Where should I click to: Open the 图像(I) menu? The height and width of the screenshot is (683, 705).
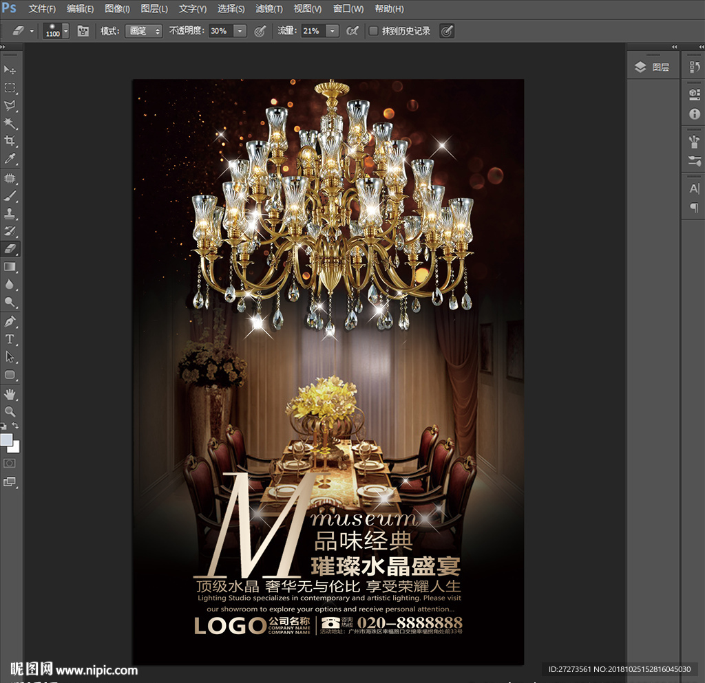(x=117, y=9)
